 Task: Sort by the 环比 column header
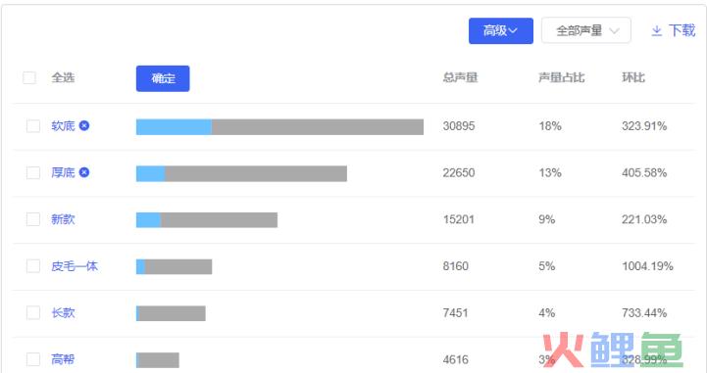point(633,78)
